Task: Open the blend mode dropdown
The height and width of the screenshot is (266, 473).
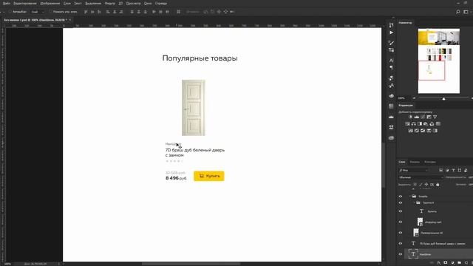Action: coord(421,177)
